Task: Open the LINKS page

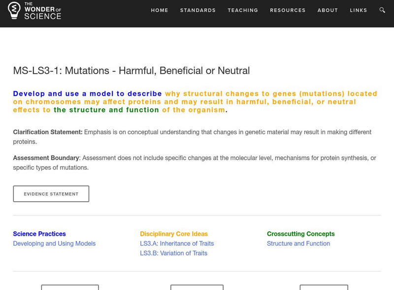Action: pos(359,10)
